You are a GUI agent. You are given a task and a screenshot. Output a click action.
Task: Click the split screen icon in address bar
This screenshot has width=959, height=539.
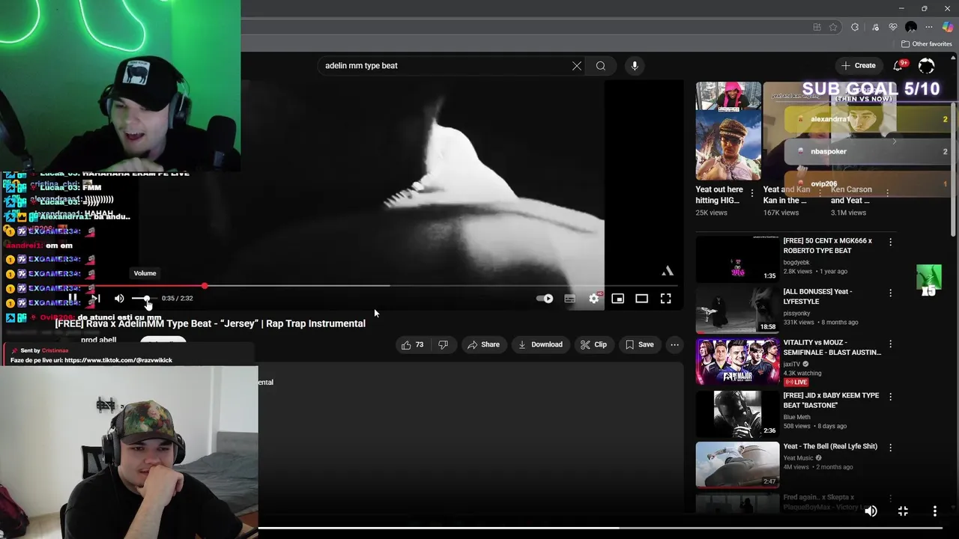click(817, 27)
